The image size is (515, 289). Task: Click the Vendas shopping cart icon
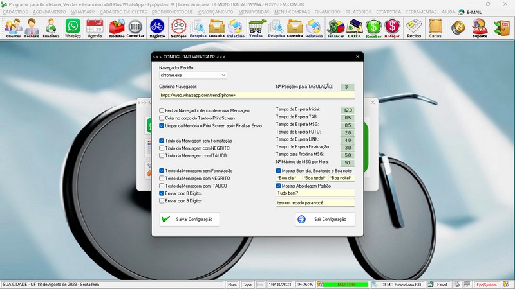pos(256,28)
